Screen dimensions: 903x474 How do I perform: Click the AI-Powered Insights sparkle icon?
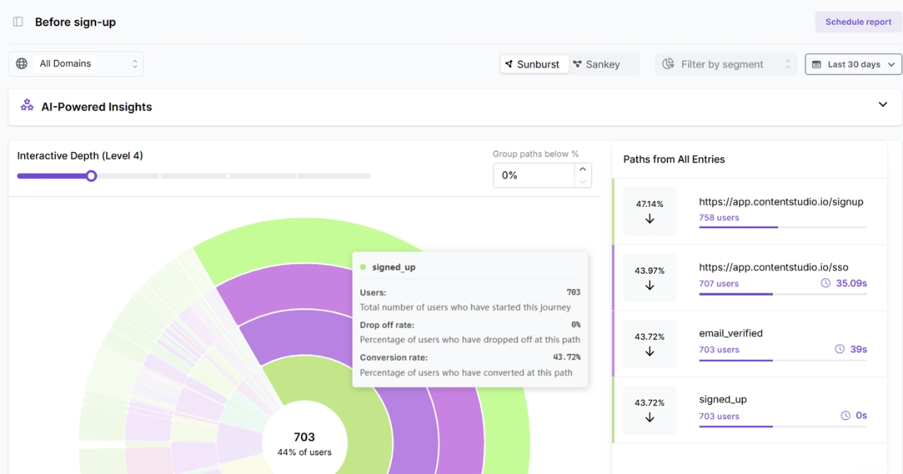27,105
